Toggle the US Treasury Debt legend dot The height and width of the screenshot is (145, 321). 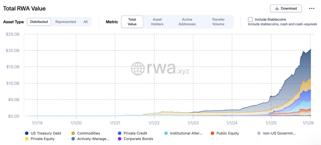pos(26,133)
